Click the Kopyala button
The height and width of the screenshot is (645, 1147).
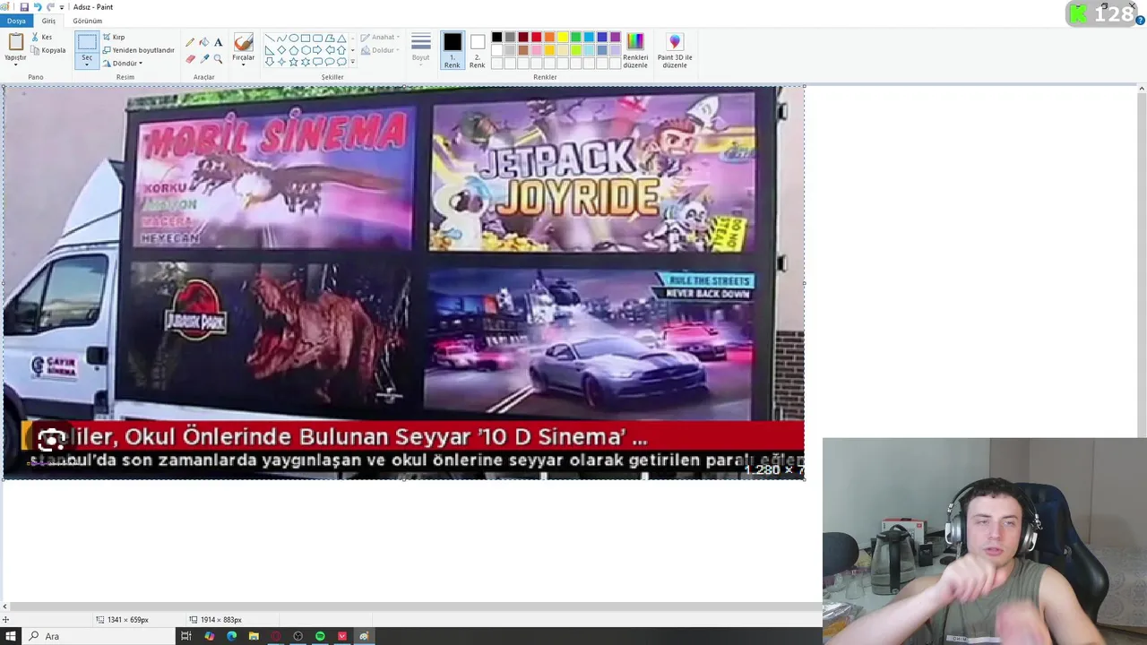click(47, 50)
